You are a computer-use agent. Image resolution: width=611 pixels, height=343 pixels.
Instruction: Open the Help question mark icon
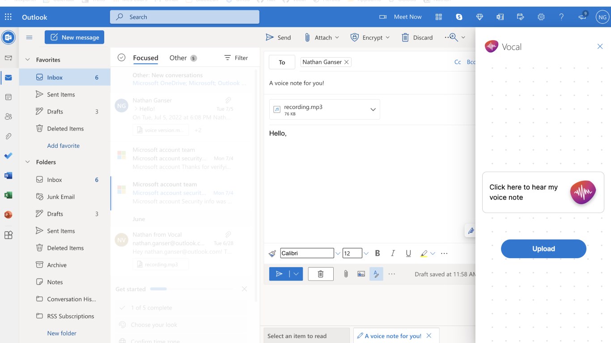tap(561, 17)
